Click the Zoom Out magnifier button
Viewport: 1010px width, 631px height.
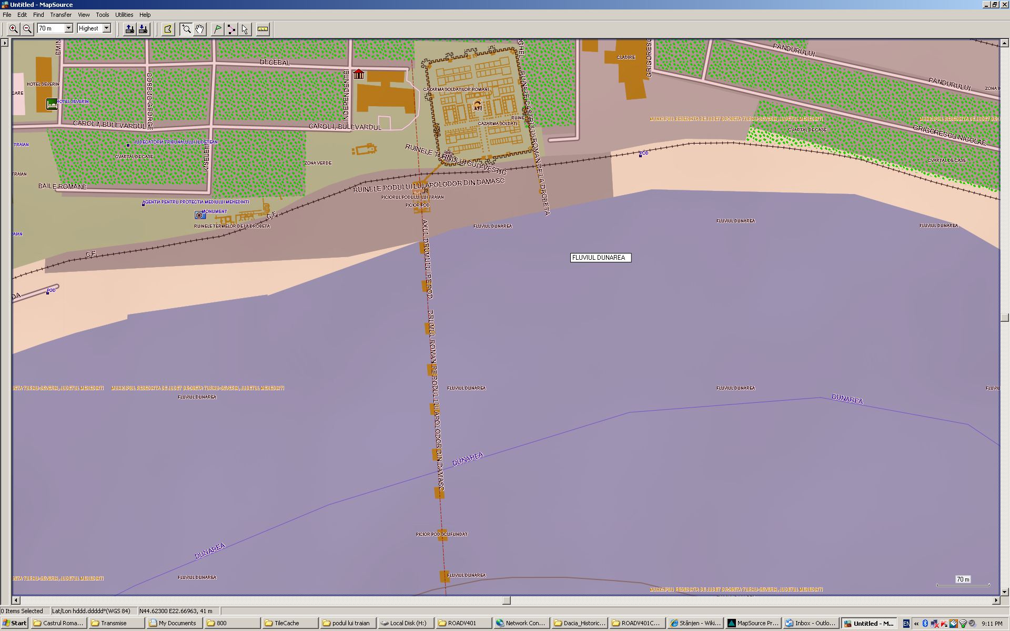pos(27,29)
